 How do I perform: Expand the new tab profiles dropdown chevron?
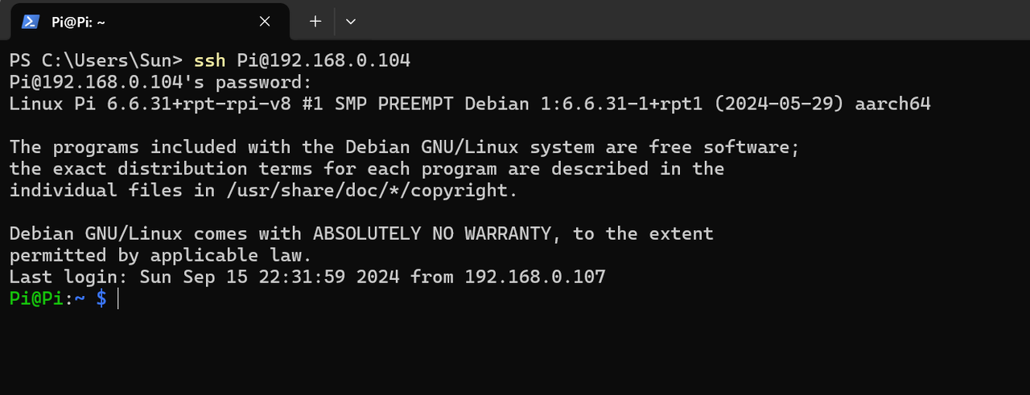[x=351, y=22]
